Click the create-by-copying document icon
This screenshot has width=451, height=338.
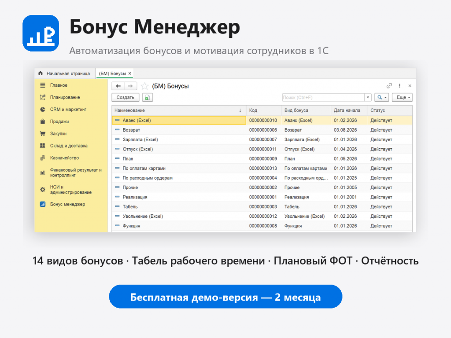coord(147,97)
